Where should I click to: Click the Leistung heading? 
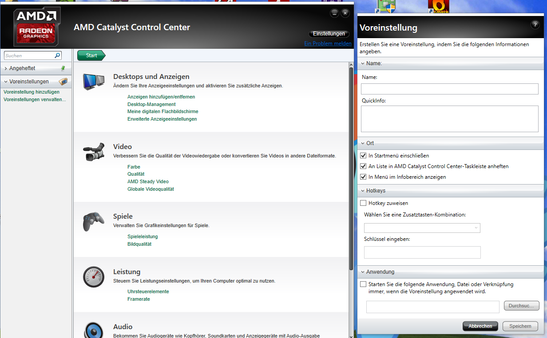(127, 272)
